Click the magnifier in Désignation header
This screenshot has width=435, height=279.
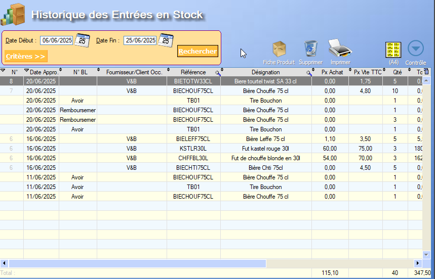309,73
